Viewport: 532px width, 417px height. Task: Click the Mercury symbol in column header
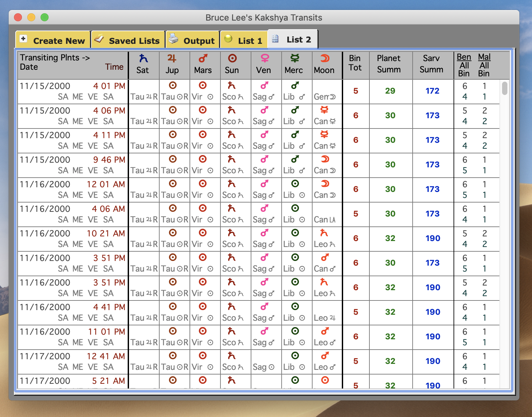click(x=295, y=58)
